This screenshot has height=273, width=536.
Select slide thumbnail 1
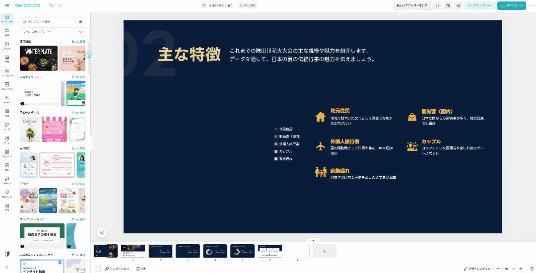(106, 251)
